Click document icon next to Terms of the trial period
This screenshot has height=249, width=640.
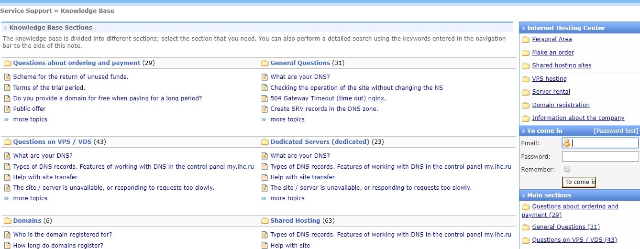7,88
